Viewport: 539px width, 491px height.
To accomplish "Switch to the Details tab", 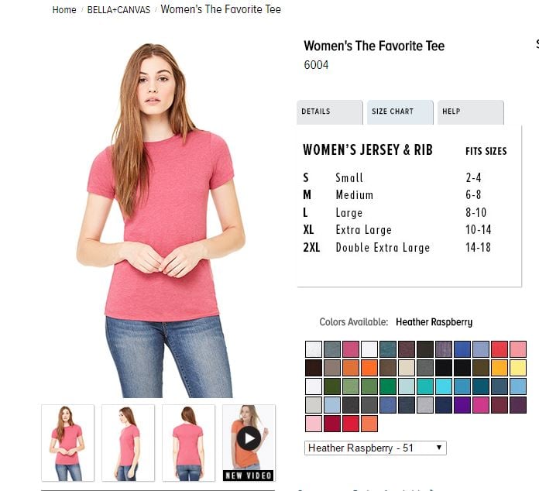I will pos(330,112).
